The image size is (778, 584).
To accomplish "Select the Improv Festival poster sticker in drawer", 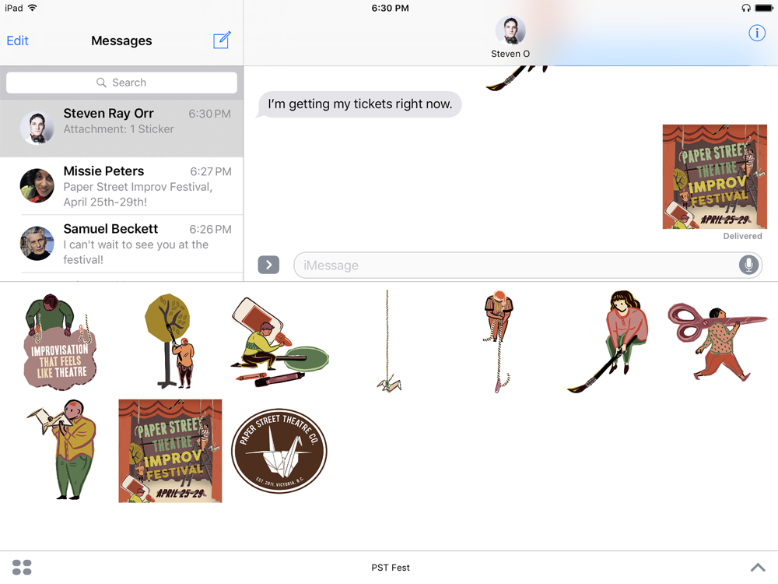I will 170,451.
